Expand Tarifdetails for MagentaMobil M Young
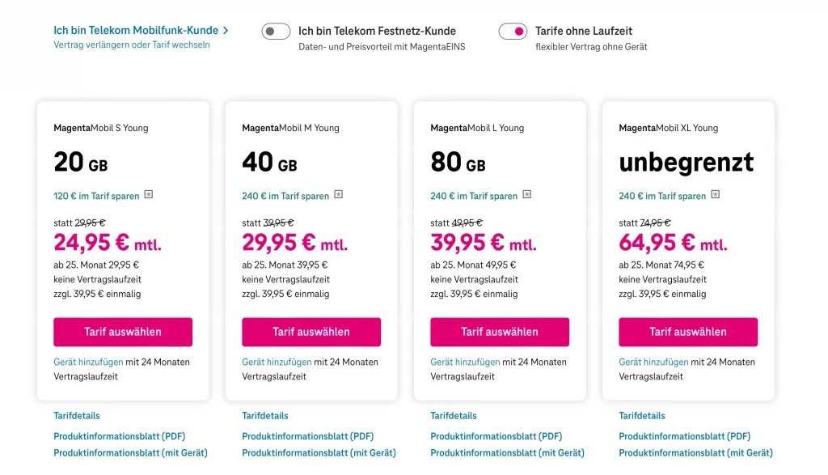This screenshot has height=475, width=828. [265, 416]
